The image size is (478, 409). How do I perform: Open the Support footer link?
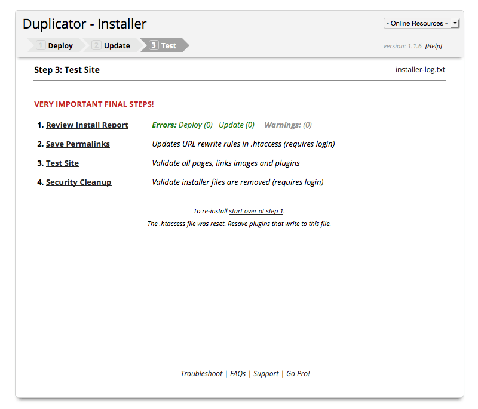point(266,373)
